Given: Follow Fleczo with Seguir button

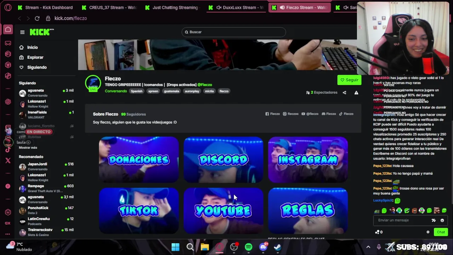Looking at the screenshot, I should (349, 80).
